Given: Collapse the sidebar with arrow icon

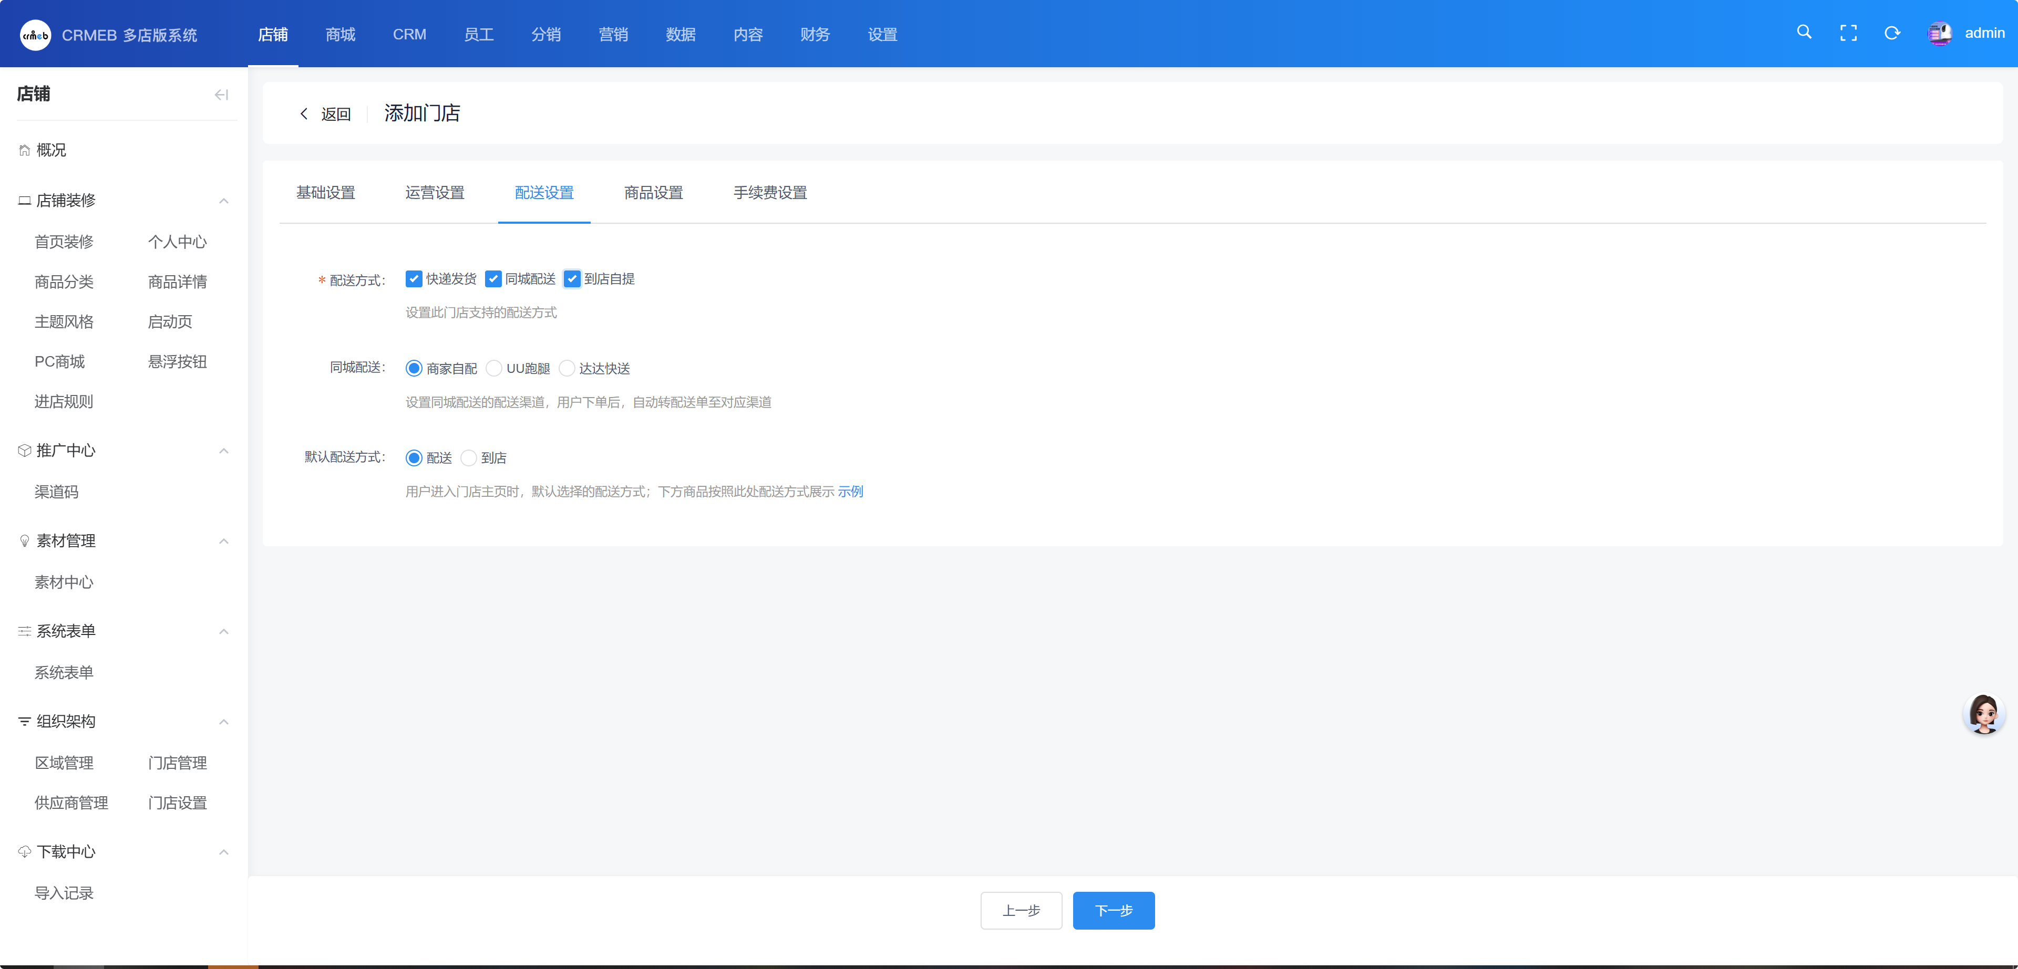Looking at the screenshot, I should [x=221, y=95].
